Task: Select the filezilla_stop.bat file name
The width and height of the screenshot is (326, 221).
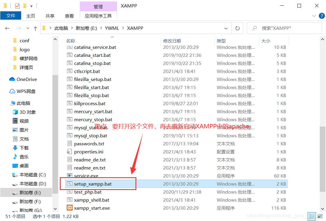Action: (91, 95)
